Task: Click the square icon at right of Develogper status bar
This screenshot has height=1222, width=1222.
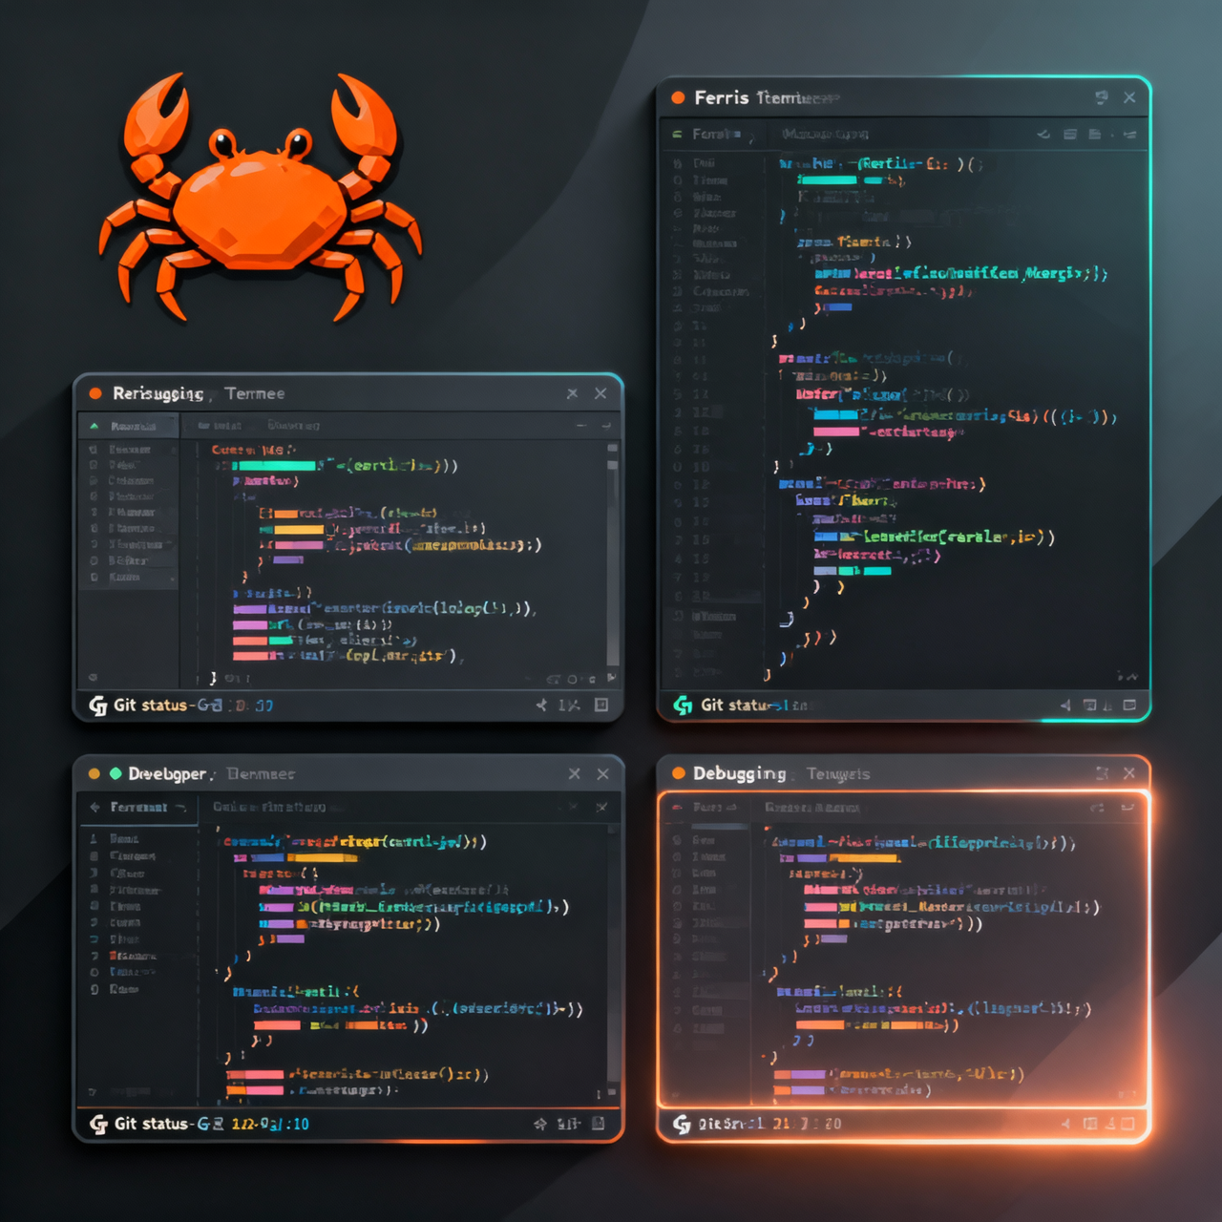Action: 599,1124
